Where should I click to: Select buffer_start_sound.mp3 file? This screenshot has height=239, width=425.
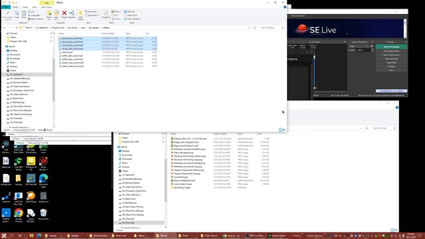pyautogui.click(x=72, y=56)
